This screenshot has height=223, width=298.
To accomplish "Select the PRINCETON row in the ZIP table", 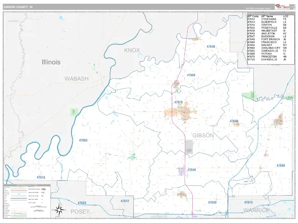I will click(267, 57).
